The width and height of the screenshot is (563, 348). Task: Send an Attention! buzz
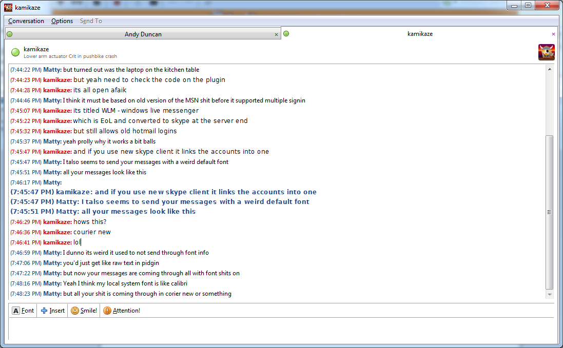coord(121,311)
